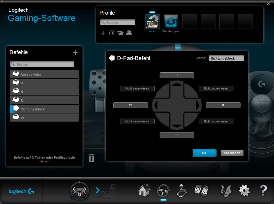The width and height of the screenshot is (274, 204).
Task: Click the trash bin delete icon
Action: [92, 158]
